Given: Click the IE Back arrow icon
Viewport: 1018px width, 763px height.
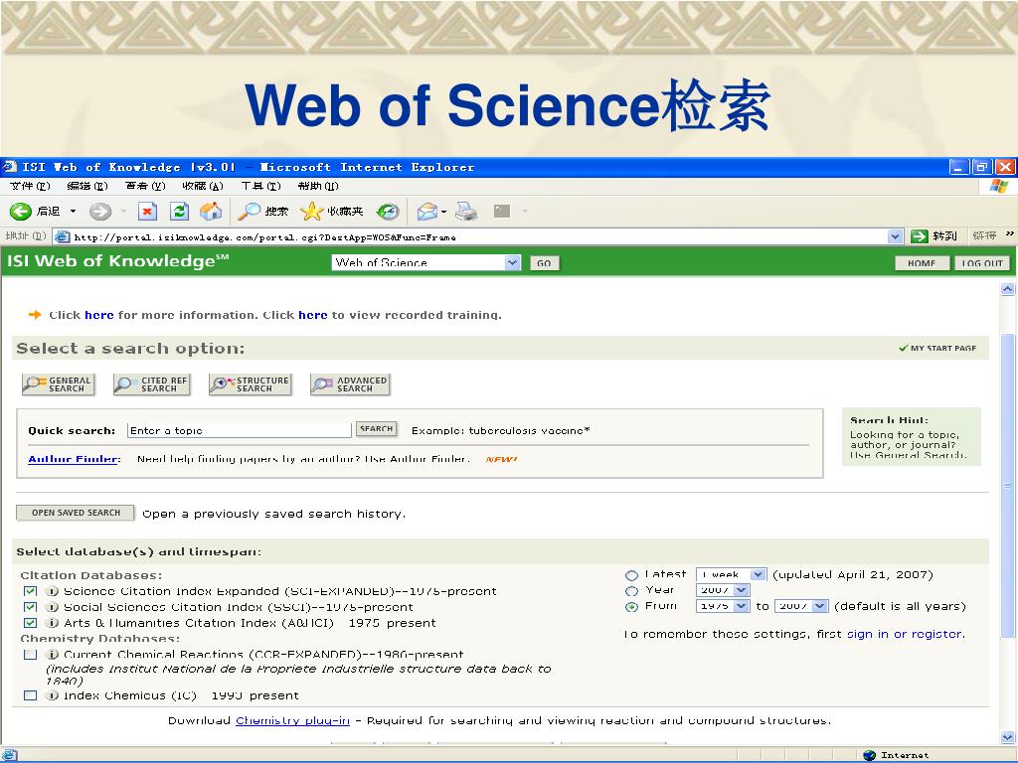Looking at the screenshot, I should (20, 211).
